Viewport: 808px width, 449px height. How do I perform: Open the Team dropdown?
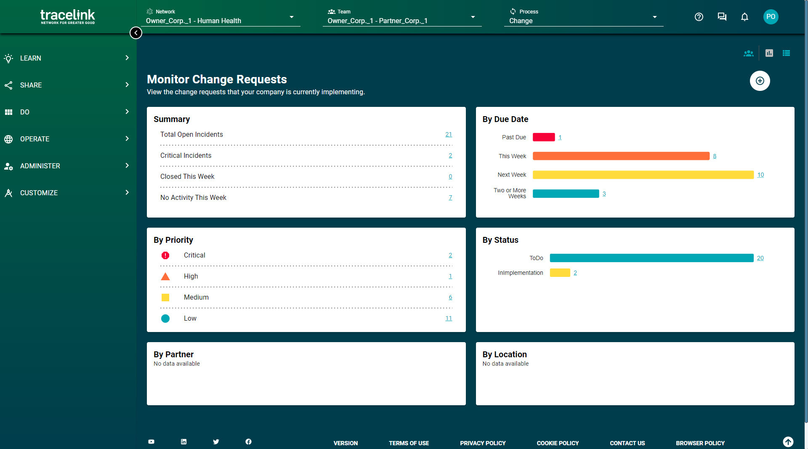coord(402,17)
